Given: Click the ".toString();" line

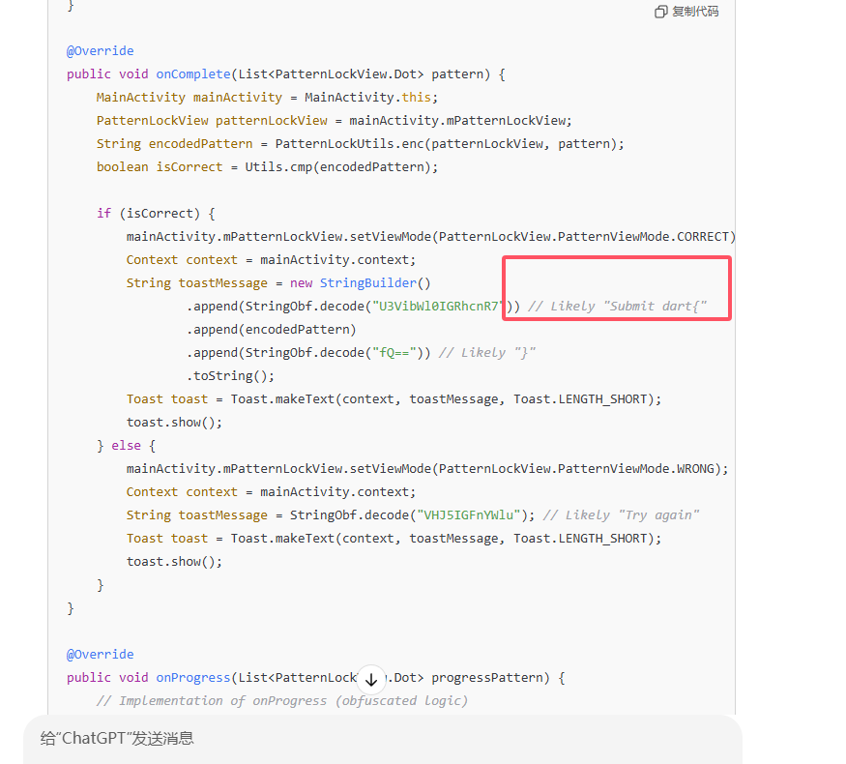Looking at the screenshot, I should 230,375.
